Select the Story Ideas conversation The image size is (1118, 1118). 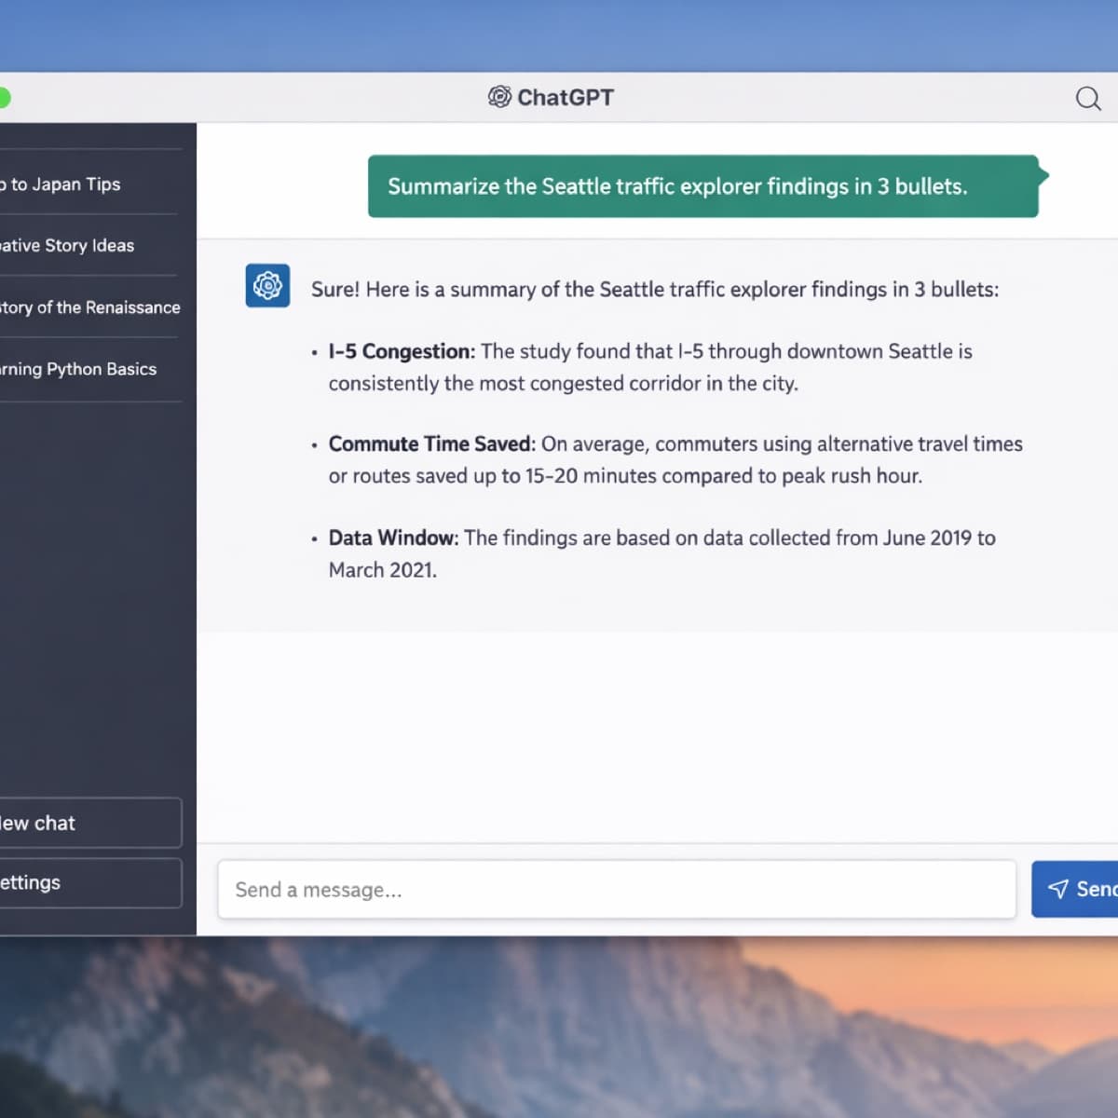click(x=70, y=246)
